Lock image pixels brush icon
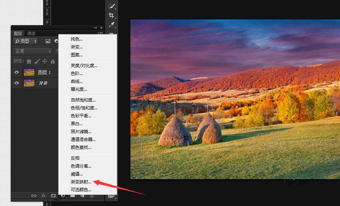340x206 pixels. [37, 61]
